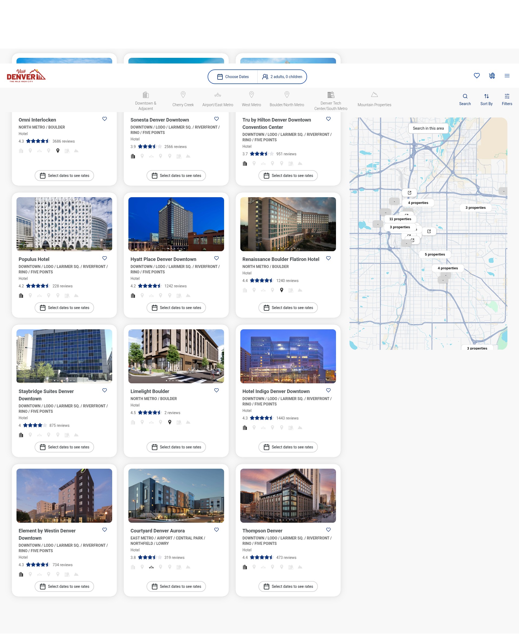The width and height of the screenshot is (519, 634).
Task: Open Hyatt Place Denver Downtown photo
Action: 176,224
